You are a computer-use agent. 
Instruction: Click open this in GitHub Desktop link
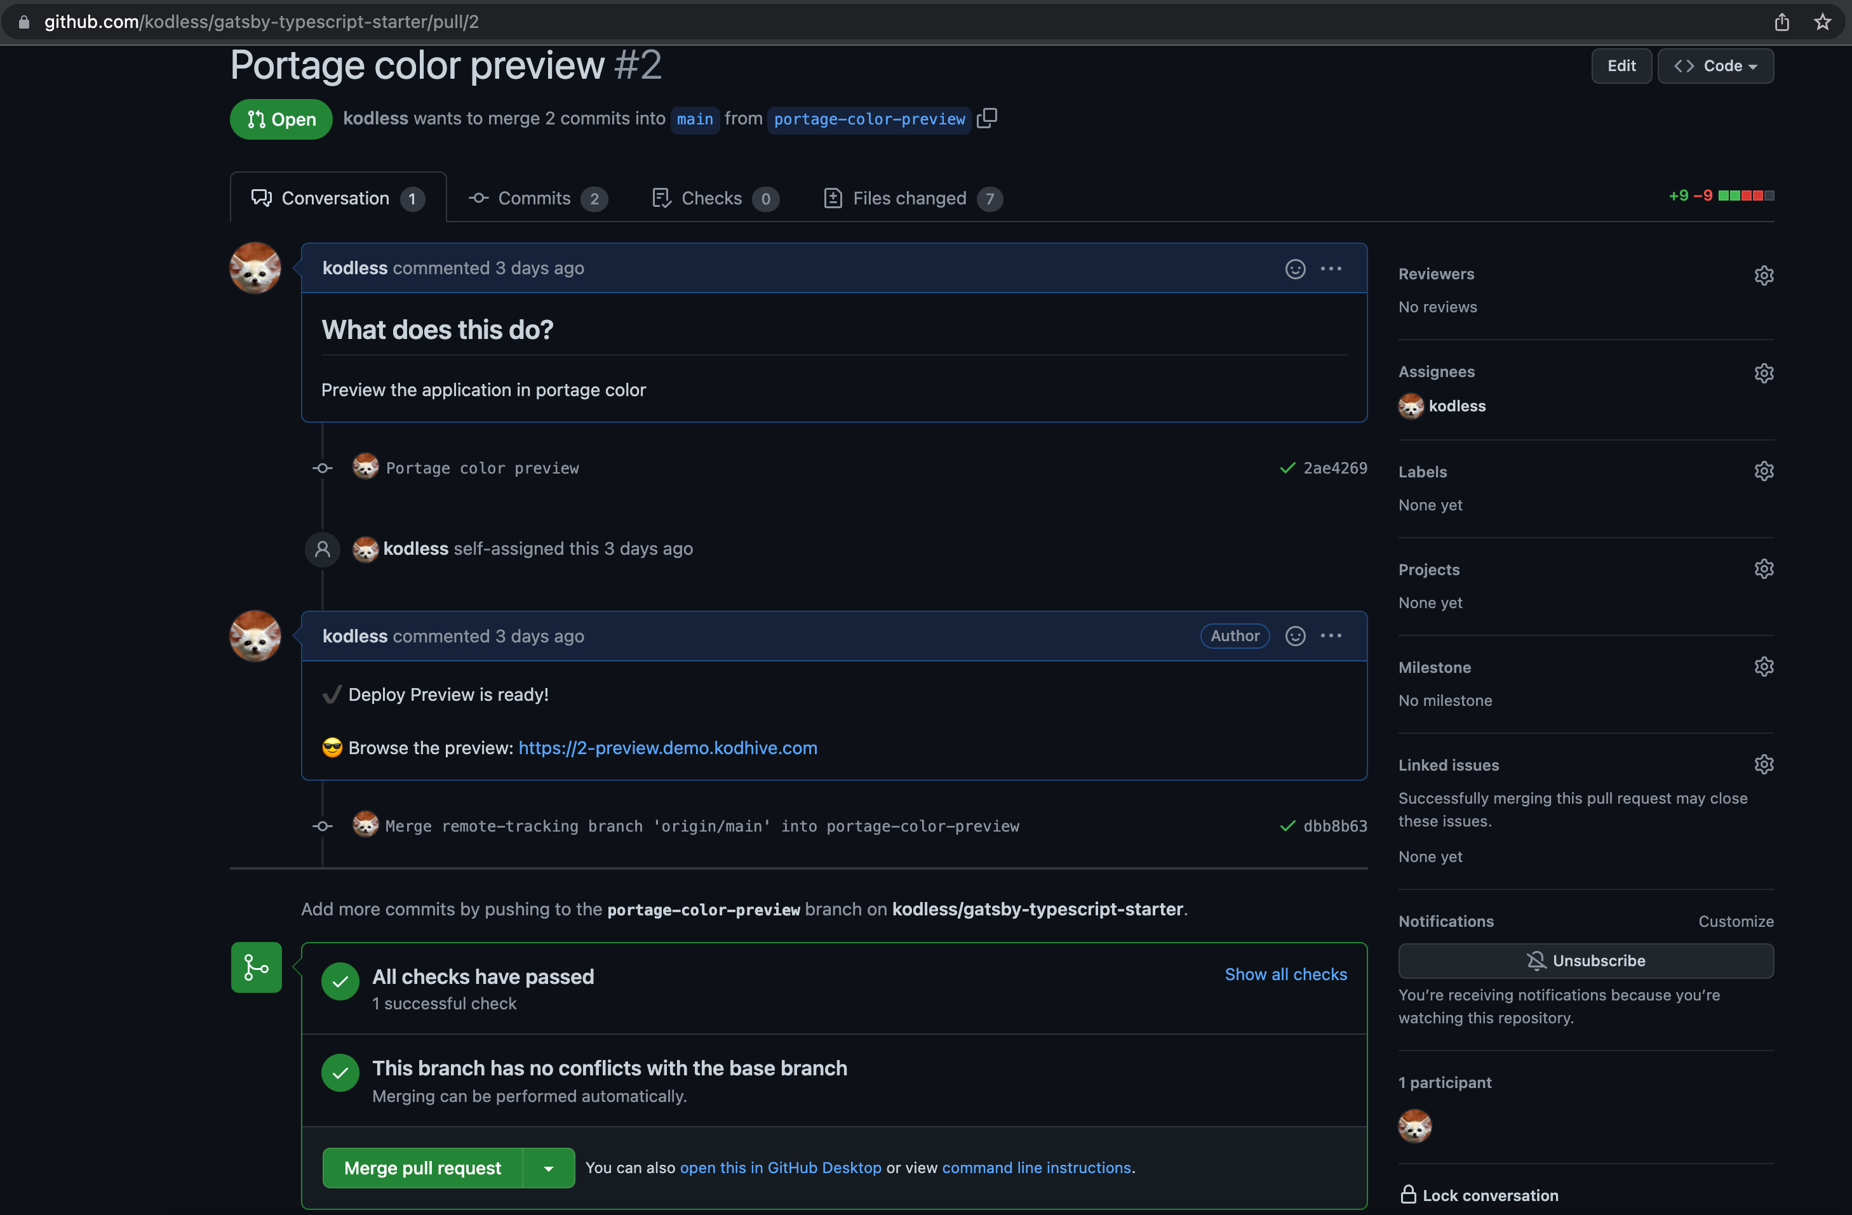(781, 1167)
